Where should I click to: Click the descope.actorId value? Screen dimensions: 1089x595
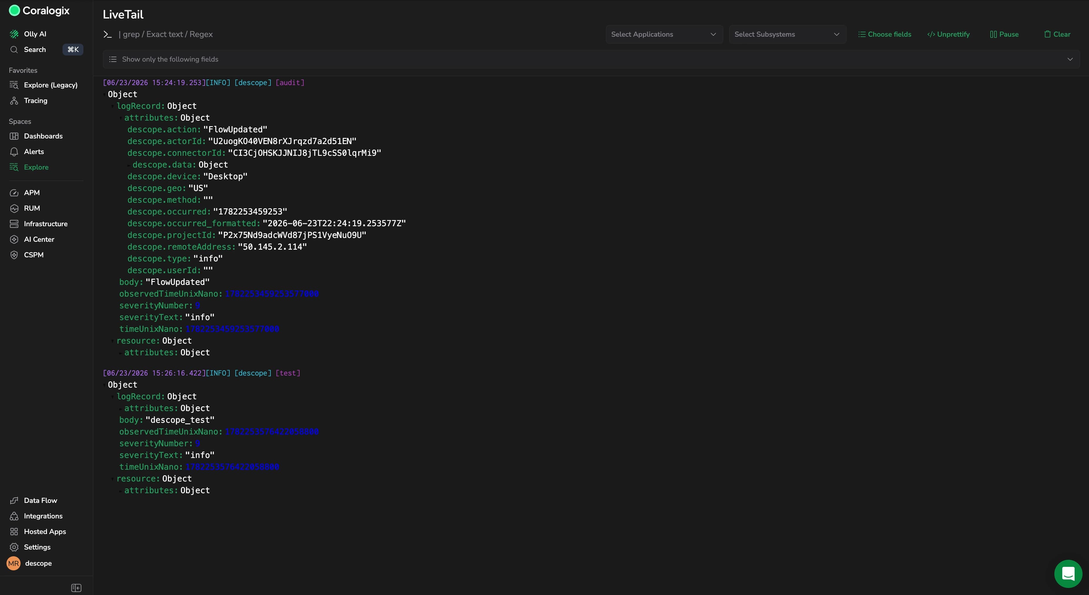tap(282, 141)
